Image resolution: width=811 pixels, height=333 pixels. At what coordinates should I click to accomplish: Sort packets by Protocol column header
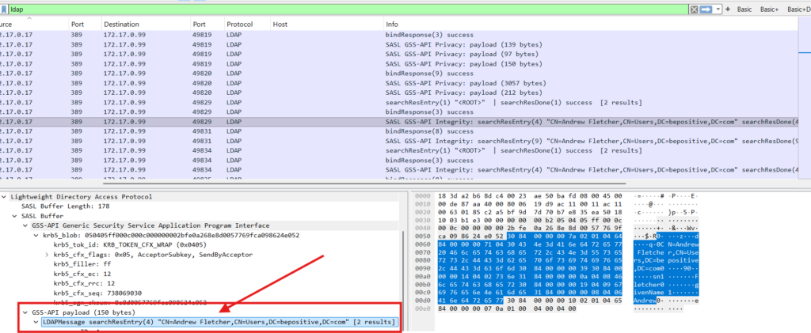tap(239, 25)
